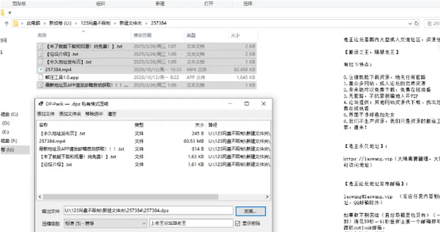Navigate to 新加卷 (U:) in the address bar

60,23
